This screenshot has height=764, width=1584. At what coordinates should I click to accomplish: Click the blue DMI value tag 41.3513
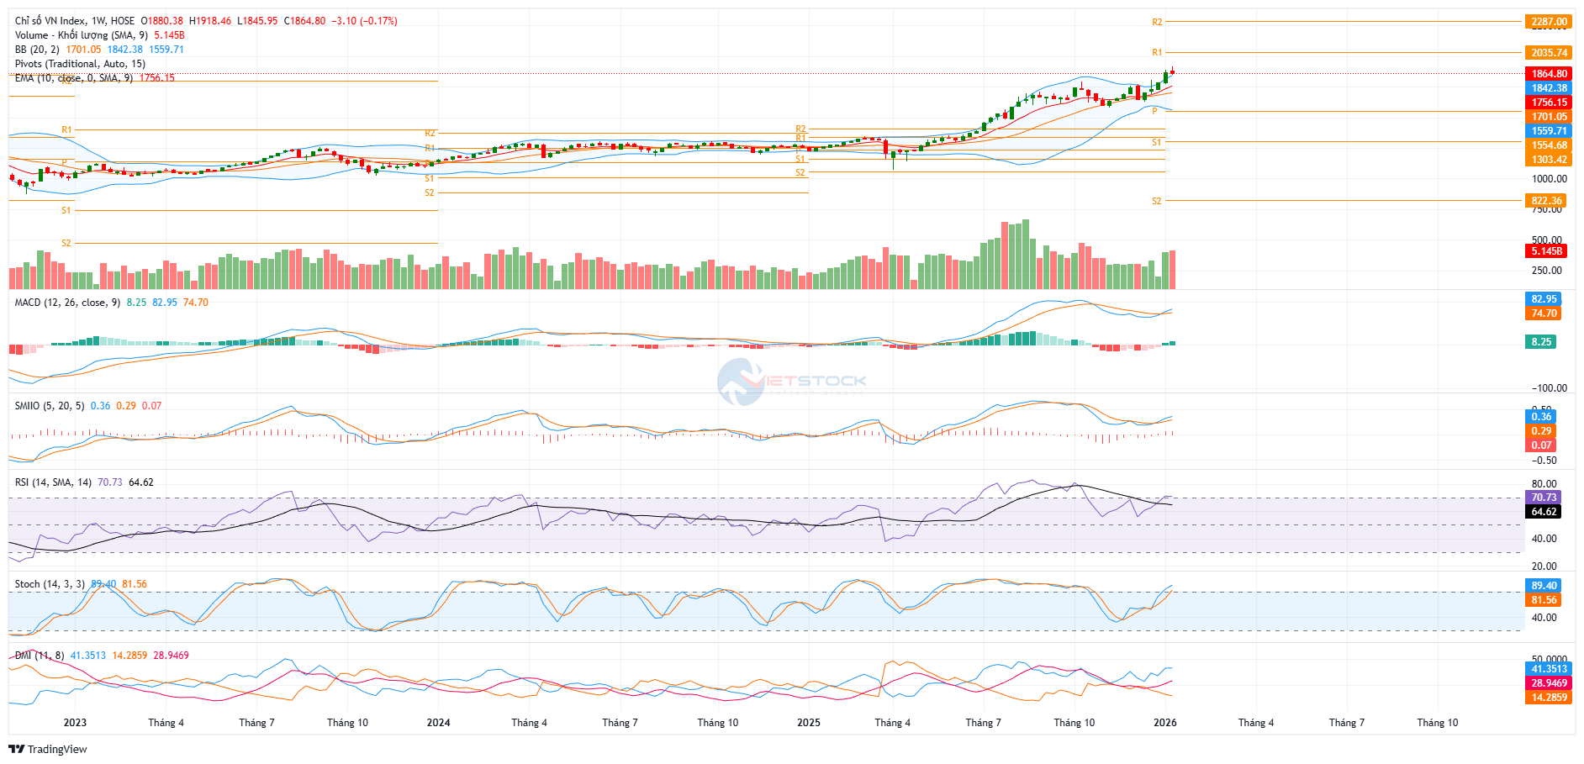click(1548, 669)
